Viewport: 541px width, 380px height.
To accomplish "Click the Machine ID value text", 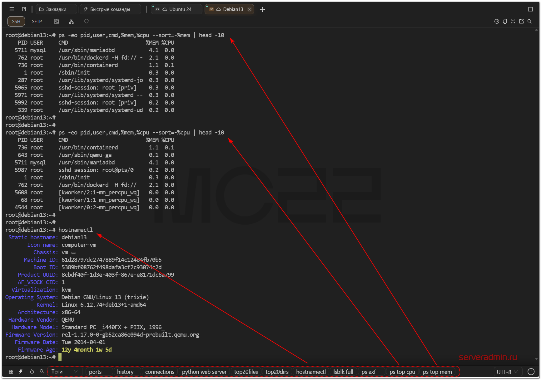I will [112, 260].
